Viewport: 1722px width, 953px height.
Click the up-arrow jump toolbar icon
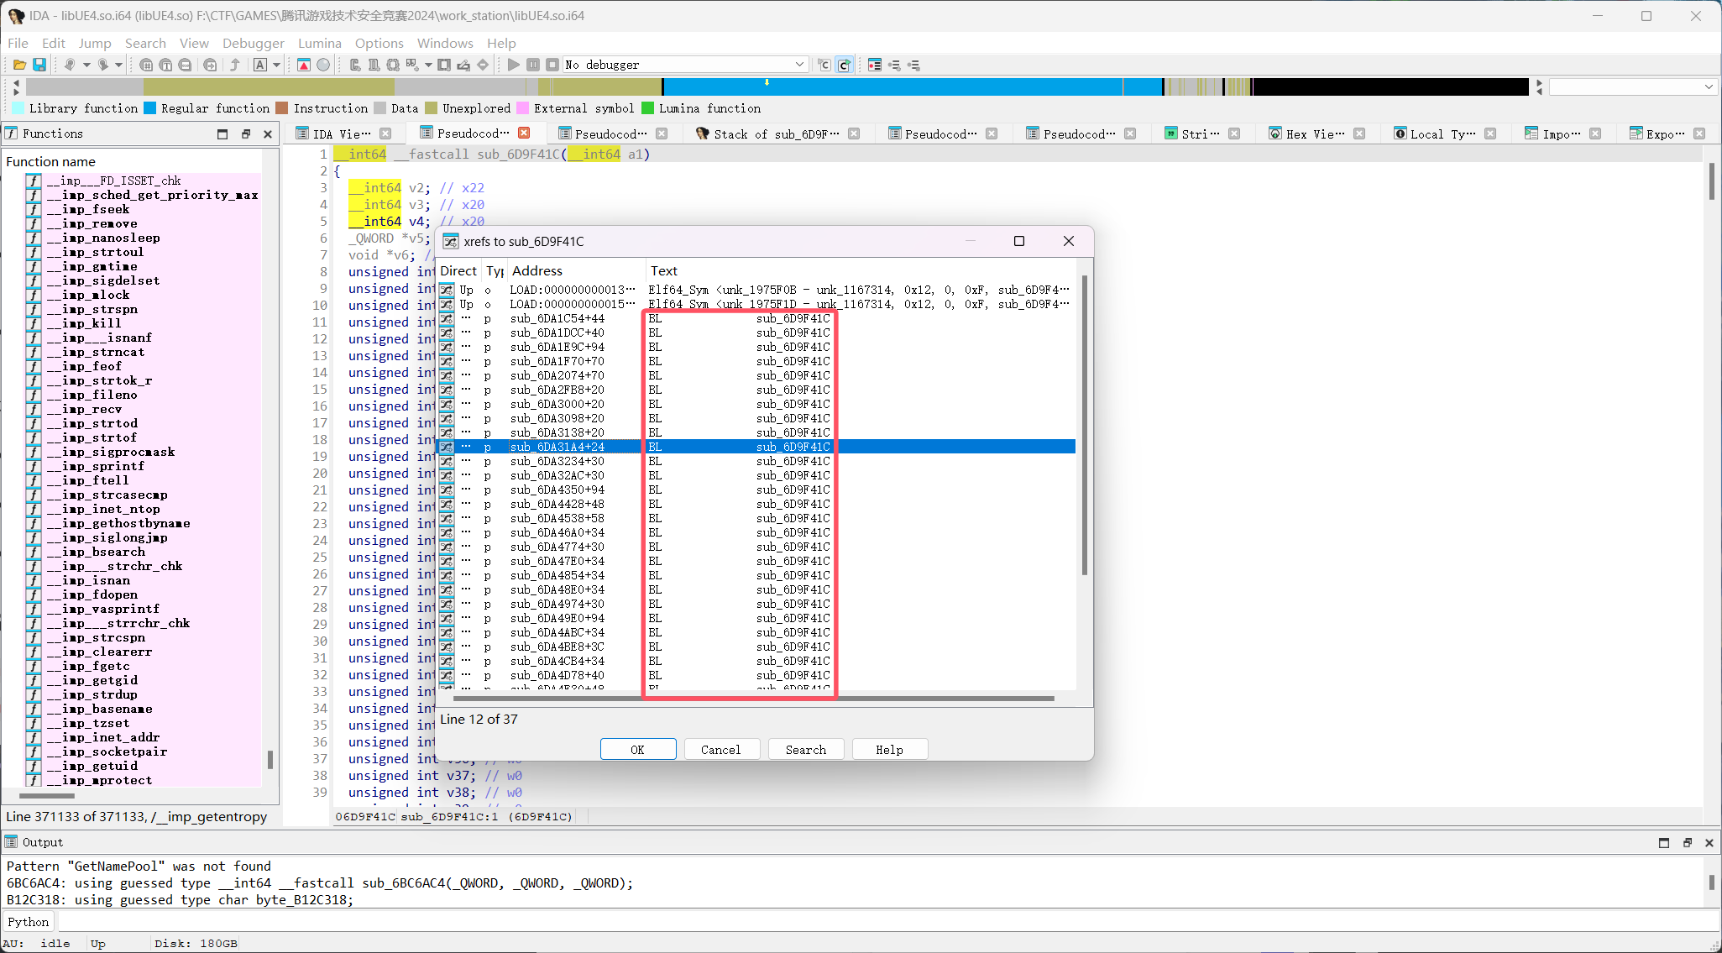(235, 65)
